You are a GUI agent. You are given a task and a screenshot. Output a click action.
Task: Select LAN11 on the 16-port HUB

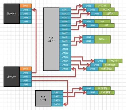click(x=65, y=49)
